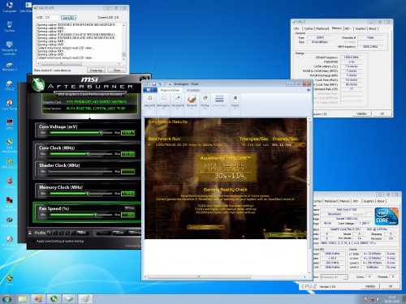Expand the Strumenti dropdown arrow in Paint
Image resolution: width=406 pixels, height=304 pixels.
tap(178, 109)
